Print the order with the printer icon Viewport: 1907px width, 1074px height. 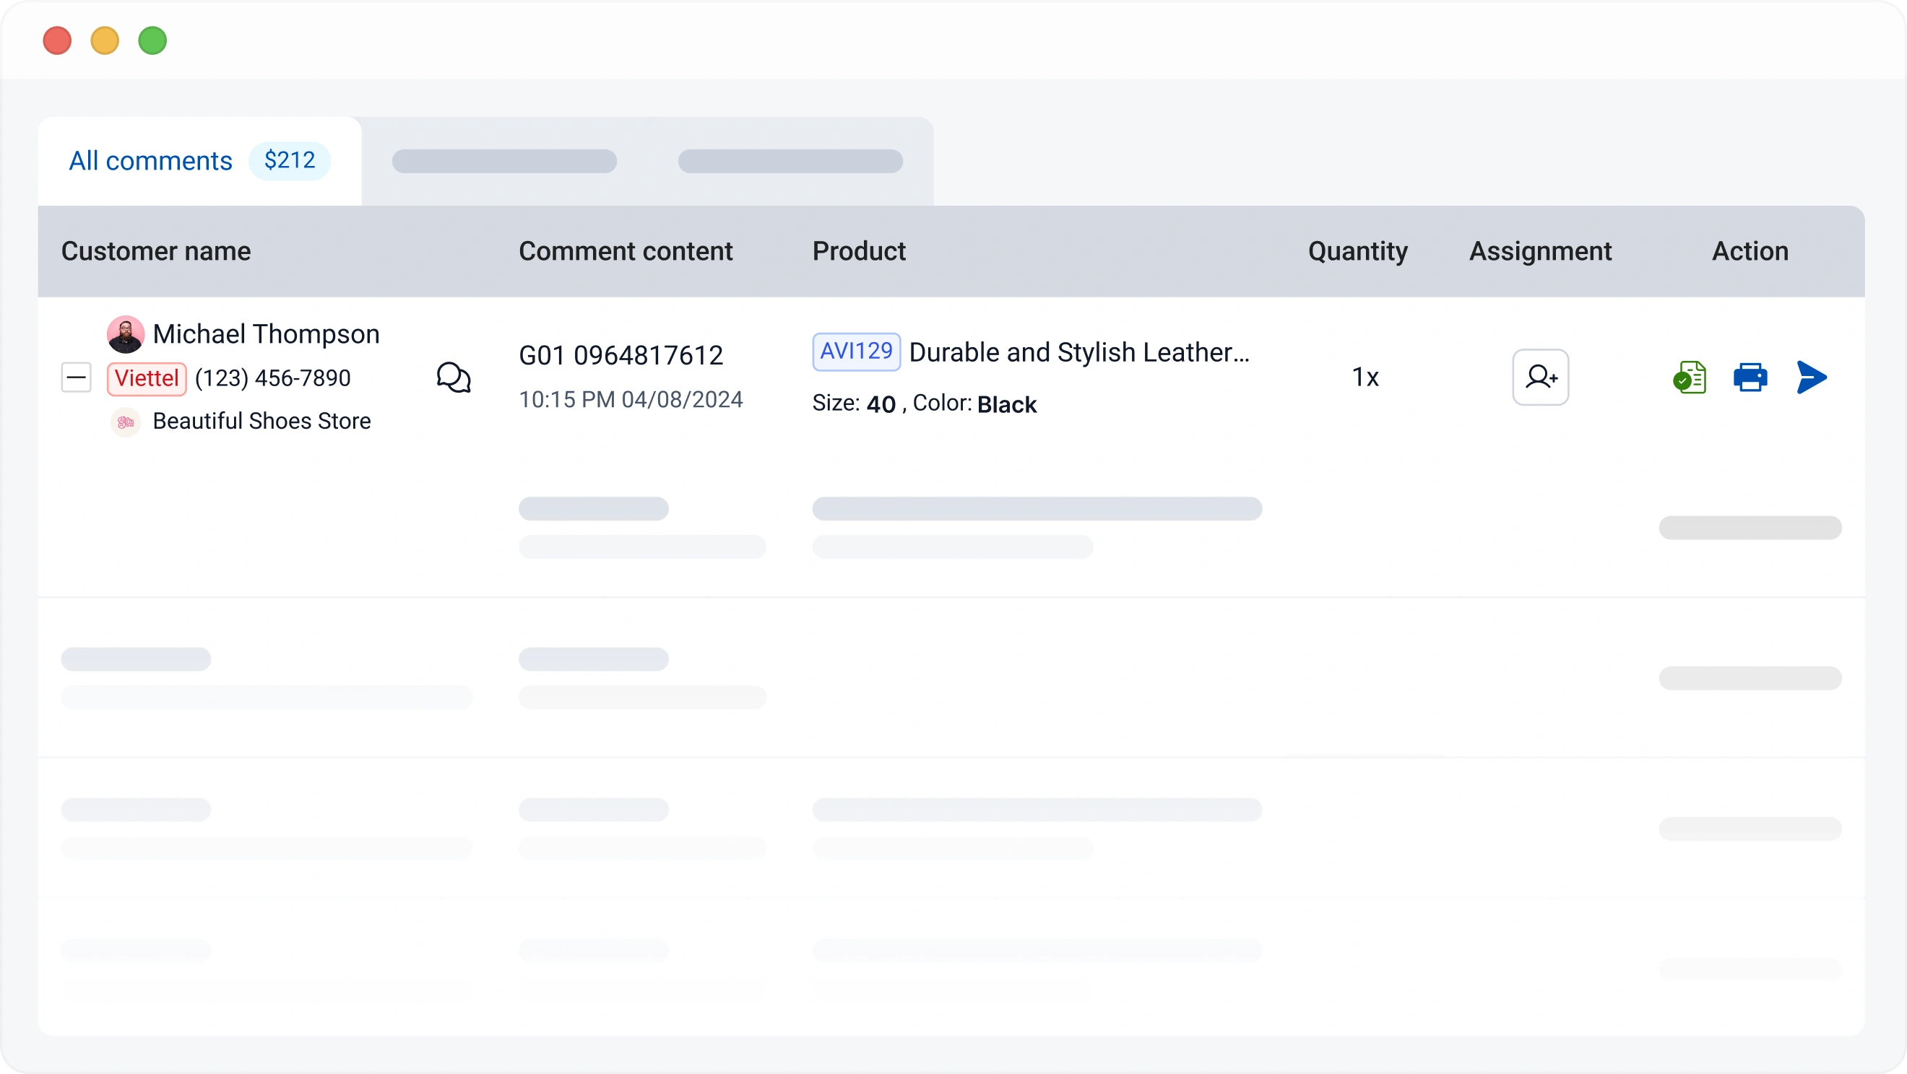click(1750, 377)
